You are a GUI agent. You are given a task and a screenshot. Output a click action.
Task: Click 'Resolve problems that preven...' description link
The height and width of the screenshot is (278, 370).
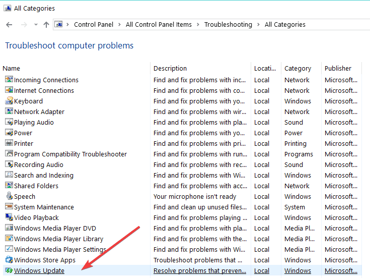200,270
